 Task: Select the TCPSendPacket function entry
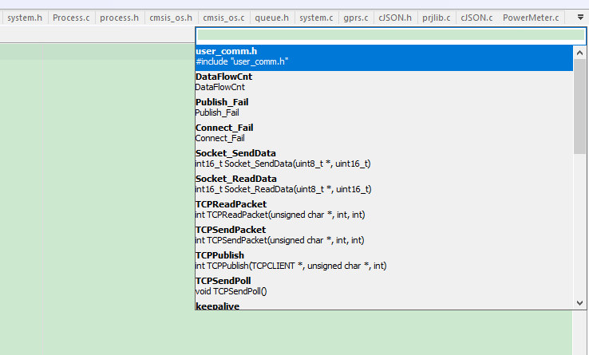coord(384,235)
